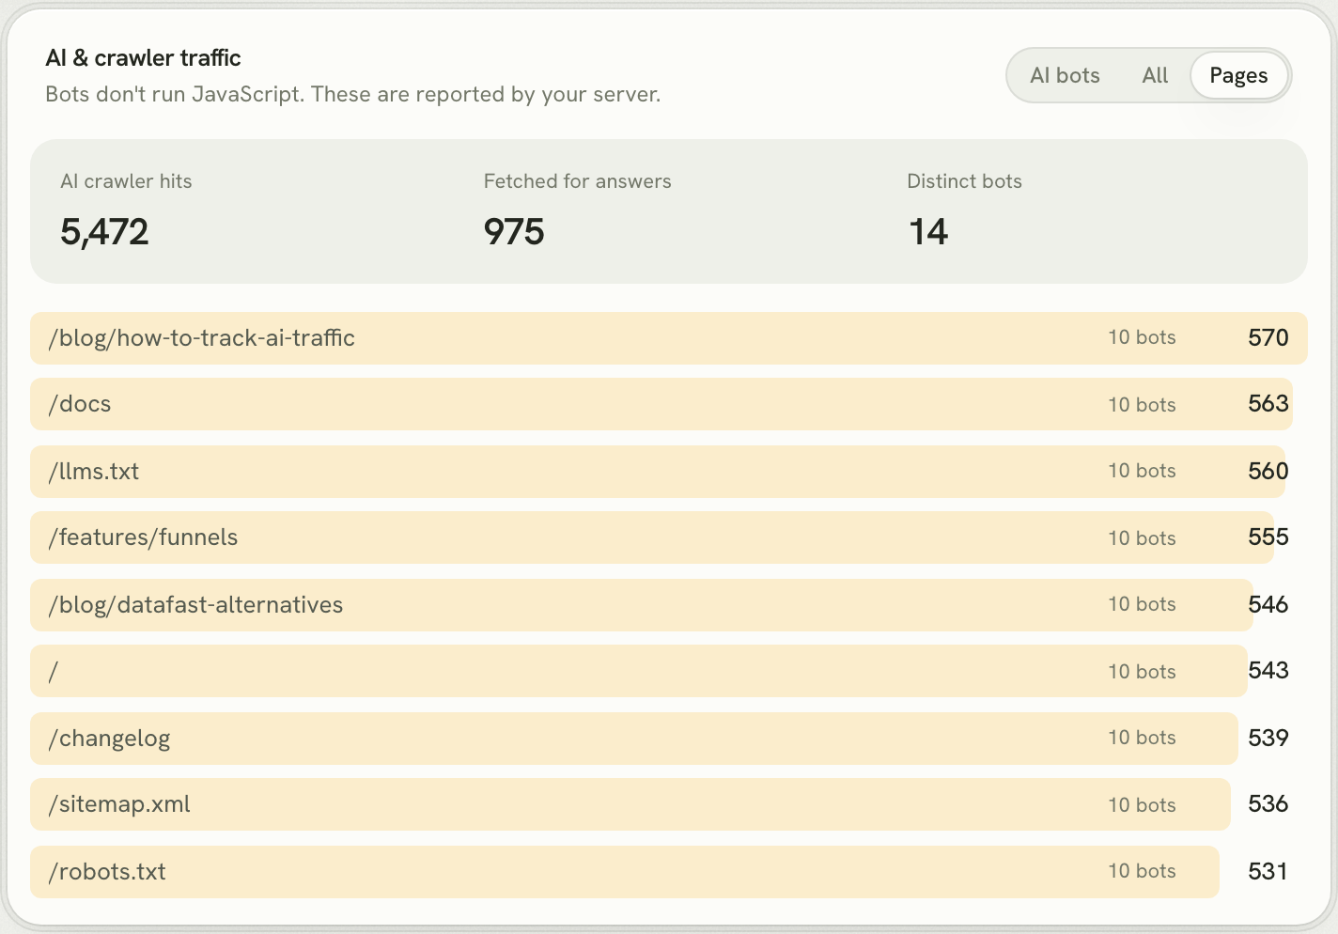1338x934 pixels.
Task: Open the /changelog page row
Action: 669,739
